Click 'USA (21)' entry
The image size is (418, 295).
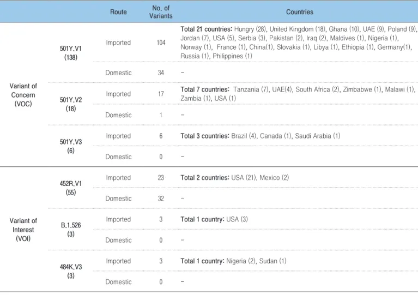coord(244,178)
